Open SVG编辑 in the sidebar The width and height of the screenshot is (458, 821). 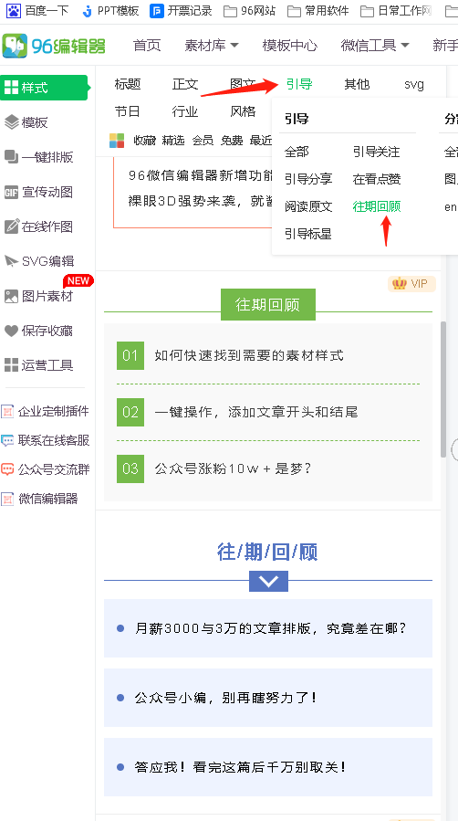tap(39, 261)
